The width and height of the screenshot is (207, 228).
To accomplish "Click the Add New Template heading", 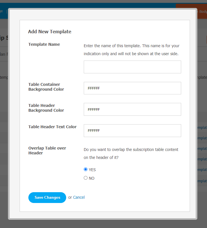I will click(50, 32).
